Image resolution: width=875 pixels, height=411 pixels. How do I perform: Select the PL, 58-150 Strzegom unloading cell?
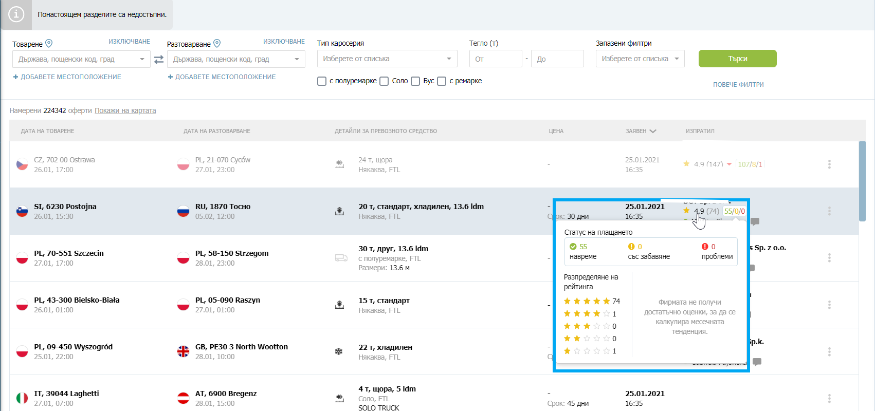pyautogui.click(x=232, y=258)
